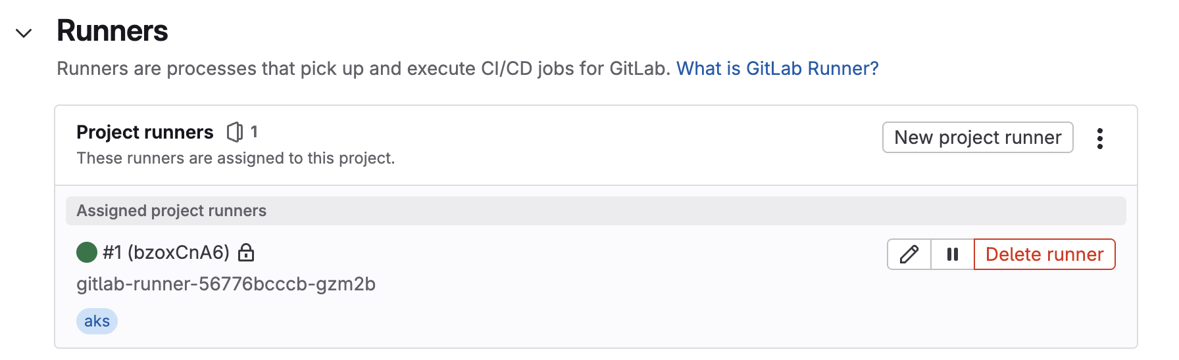1179x360 pixels.
Task: Open runner #1 (bzoxCnA6) details
Action: pos(166,252)
